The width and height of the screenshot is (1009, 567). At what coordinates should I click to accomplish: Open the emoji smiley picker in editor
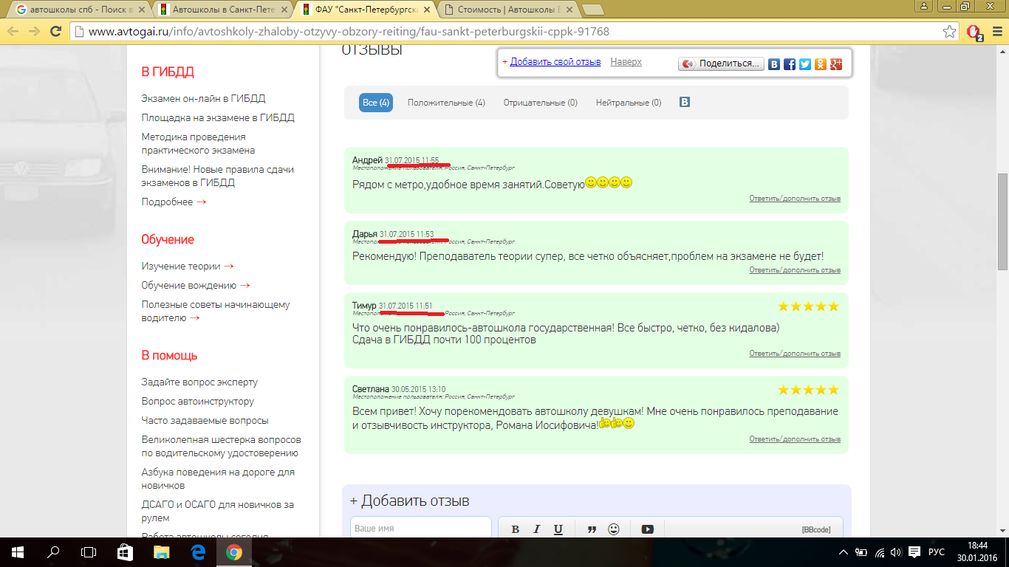(x=613, y=529)
